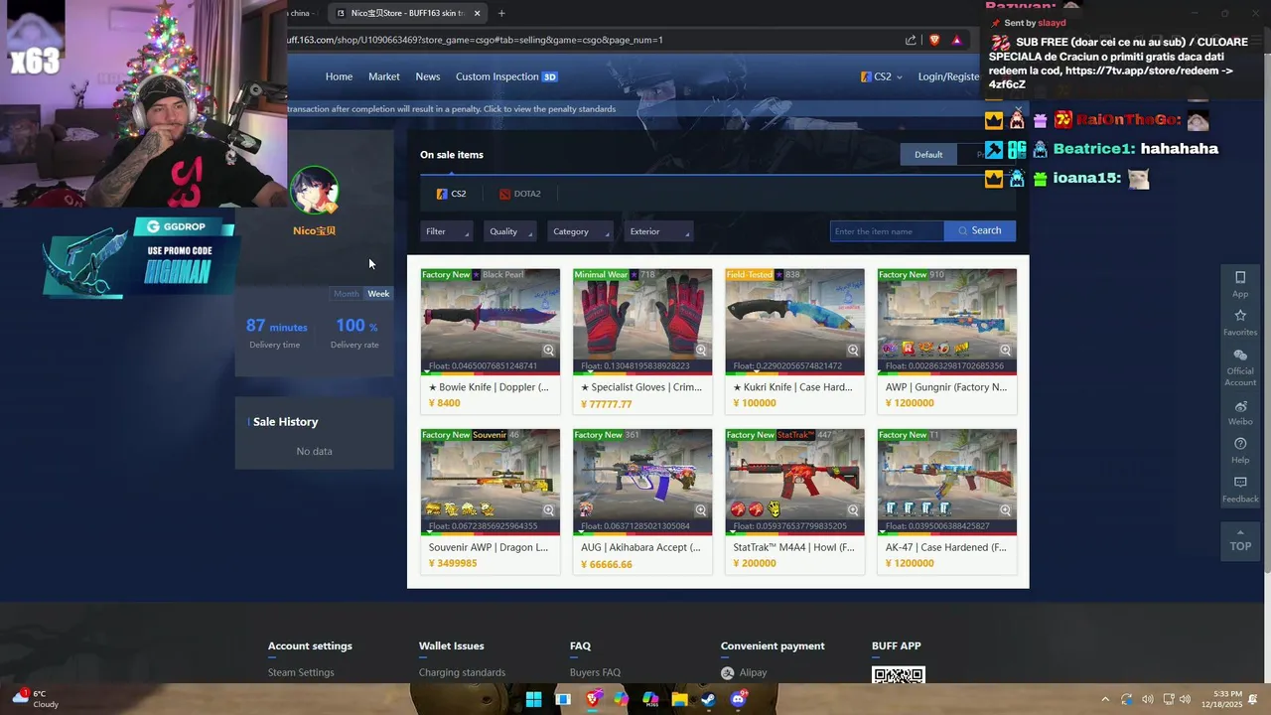Click the Search button
The height and width of the screenshot is (715, 1271).
[x=979, y=230]
